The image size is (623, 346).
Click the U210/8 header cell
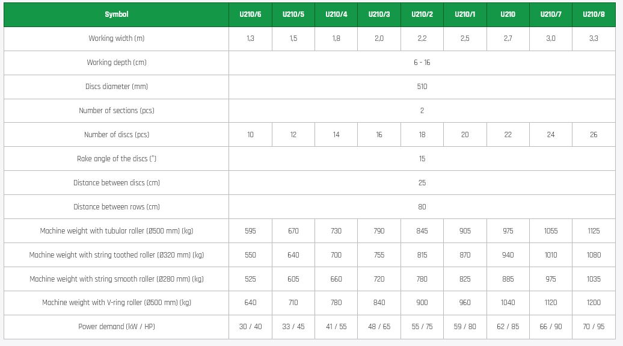[x=594, y=14]
